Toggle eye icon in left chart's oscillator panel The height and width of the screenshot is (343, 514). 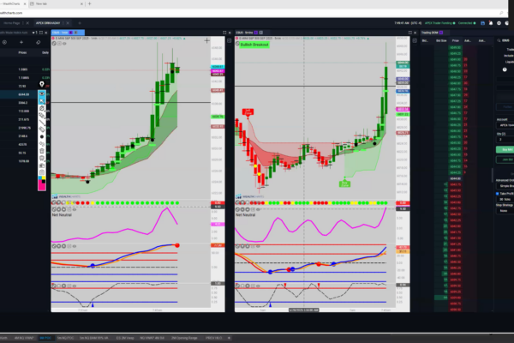(x=75, y=246)
